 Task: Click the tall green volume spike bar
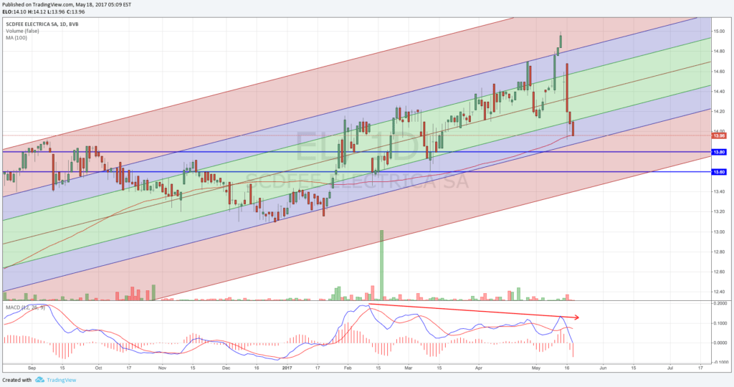point(381,265)
